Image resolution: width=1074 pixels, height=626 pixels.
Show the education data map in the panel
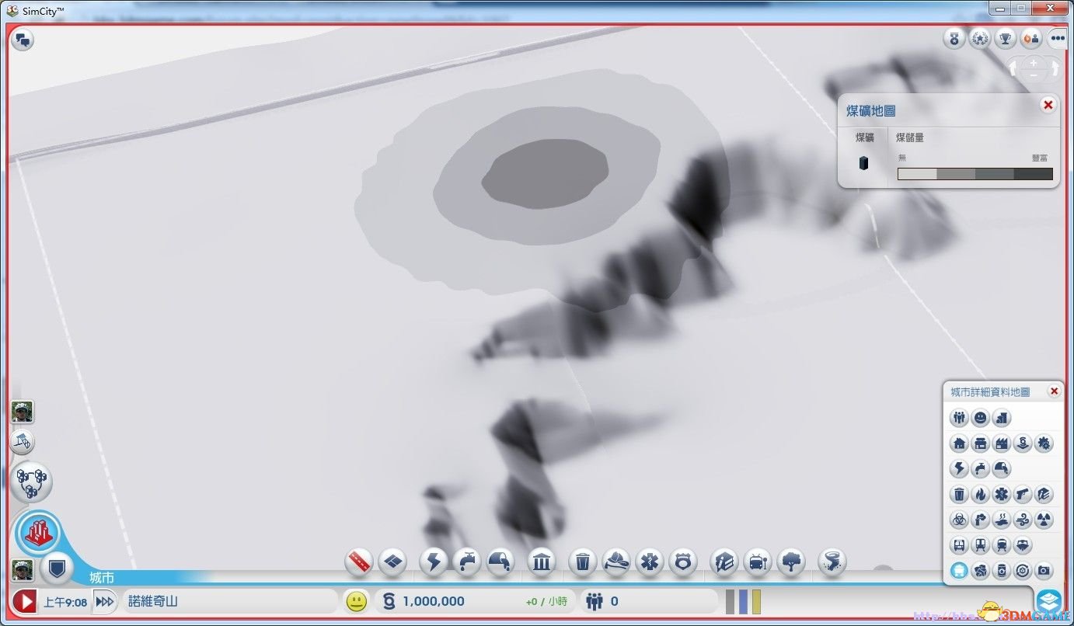[1044, 494]
